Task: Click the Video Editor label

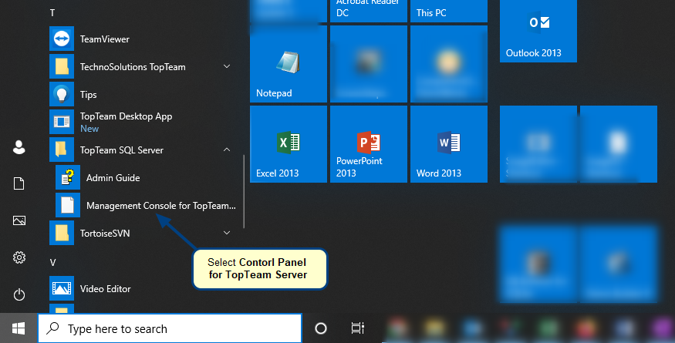Action: (106, 289)
